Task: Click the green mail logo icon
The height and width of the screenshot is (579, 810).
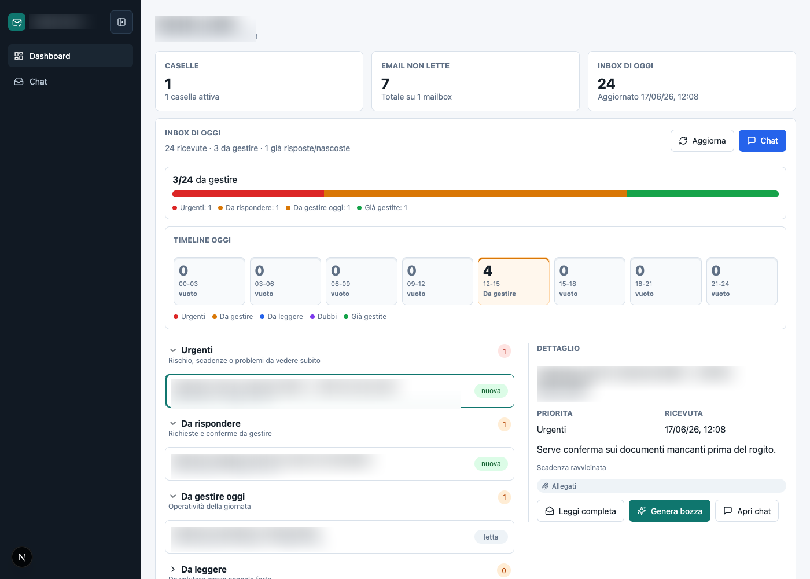Action: [17, 22]
